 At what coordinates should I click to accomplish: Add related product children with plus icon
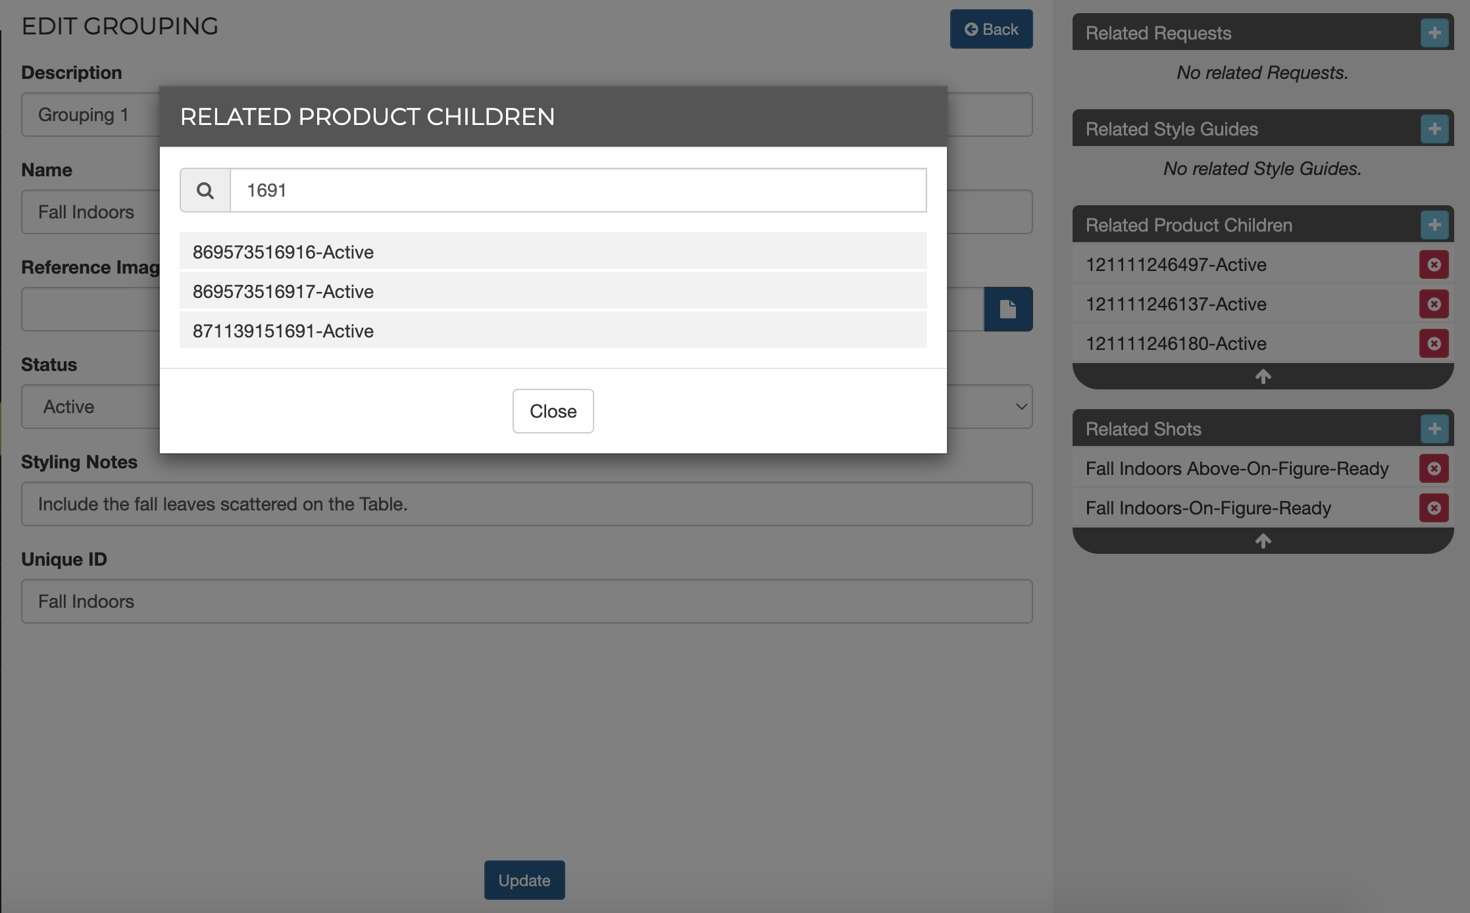pyautogui.click(x=1434, y=225)
